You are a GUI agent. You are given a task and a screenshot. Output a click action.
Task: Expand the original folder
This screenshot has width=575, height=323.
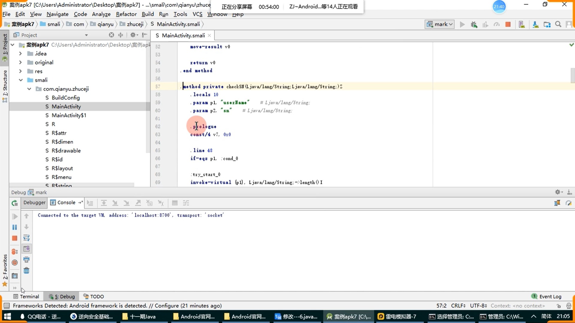tap(20, 62)
